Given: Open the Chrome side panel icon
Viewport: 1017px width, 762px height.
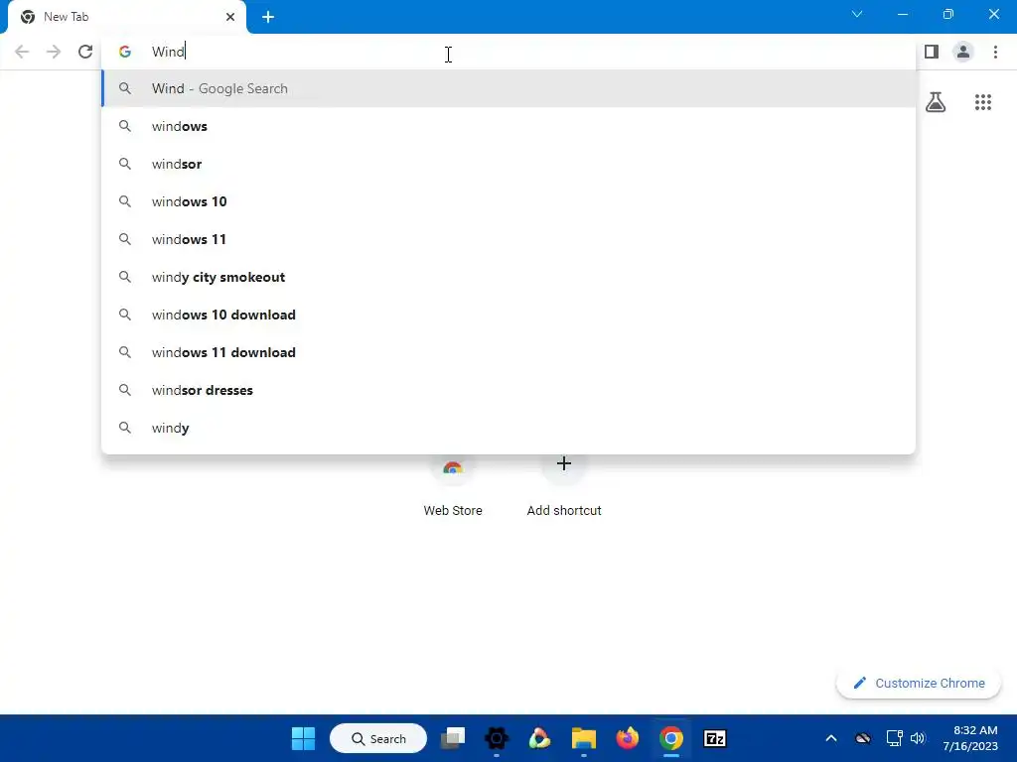Looking at the screenshot, I should (x=932, y=52).
